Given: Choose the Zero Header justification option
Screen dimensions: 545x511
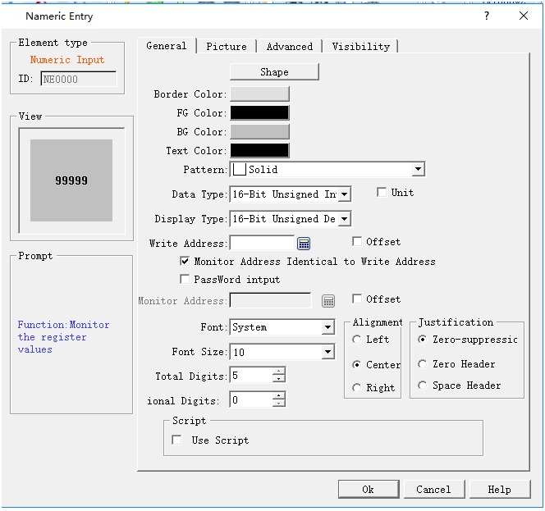Looking at the screenshot, I should (423, 364).
